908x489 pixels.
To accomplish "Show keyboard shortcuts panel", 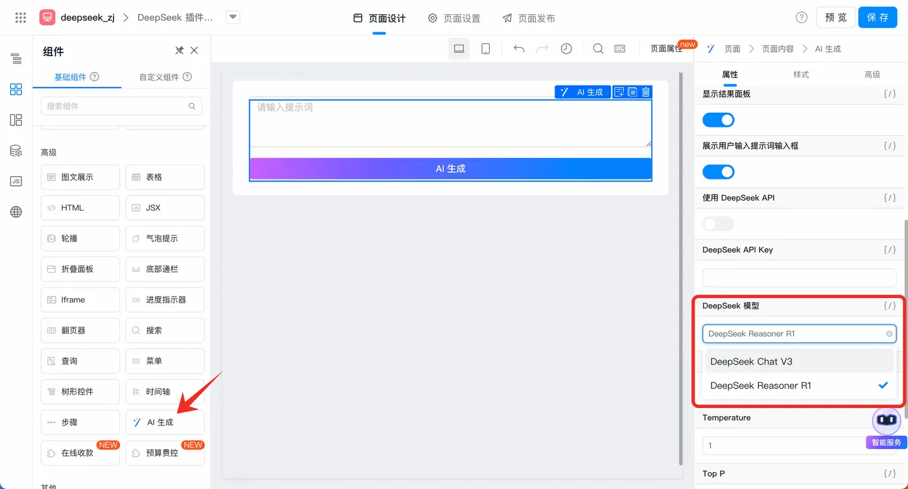I will point(620,49).
